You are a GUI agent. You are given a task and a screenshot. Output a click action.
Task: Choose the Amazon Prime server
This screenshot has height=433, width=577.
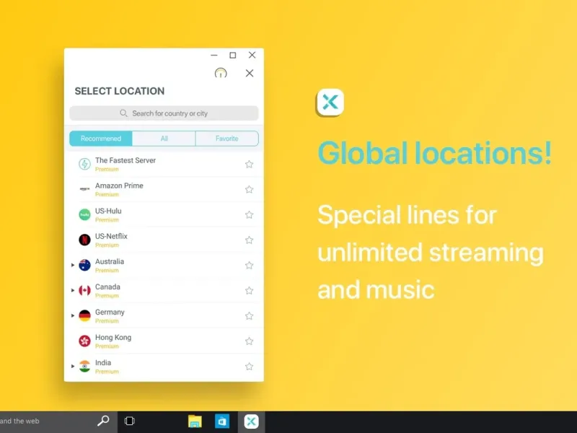[164, 189]
